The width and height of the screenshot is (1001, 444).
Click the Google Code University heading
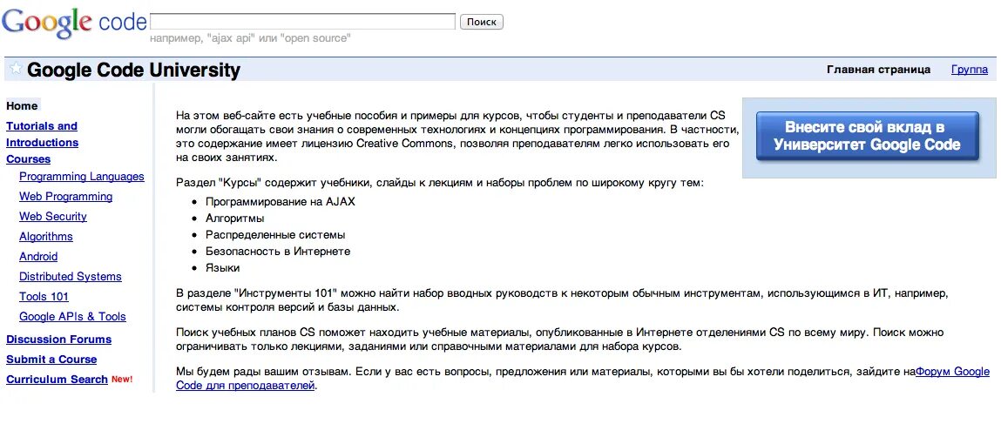(133, 70)
